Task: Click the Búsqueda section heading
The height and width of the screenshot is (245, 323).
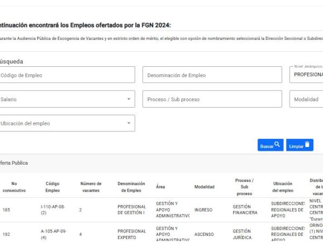Action: pyautogui.click(x=11, y=61)
